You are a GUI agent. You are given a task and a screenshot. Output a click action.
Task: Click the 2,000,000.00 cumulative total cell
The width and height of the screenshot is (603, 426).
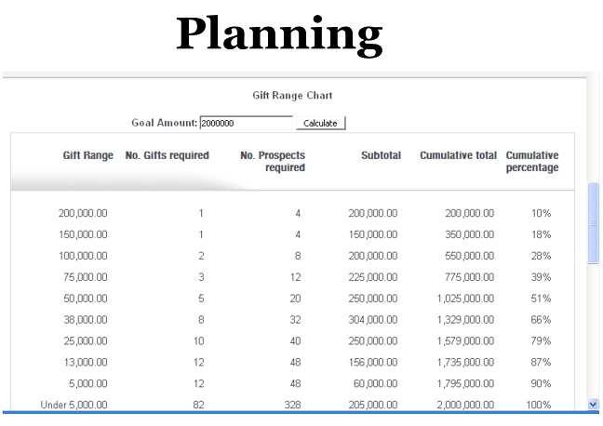click(x=457, y=405)
